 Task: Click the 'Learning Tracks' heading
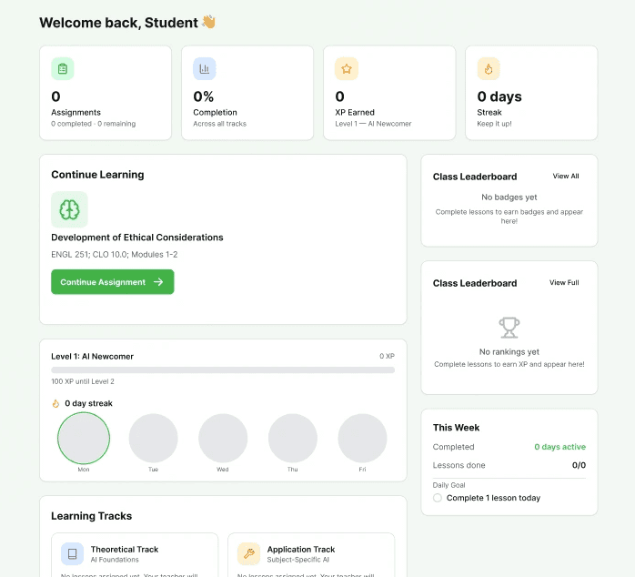click(92, 516)
